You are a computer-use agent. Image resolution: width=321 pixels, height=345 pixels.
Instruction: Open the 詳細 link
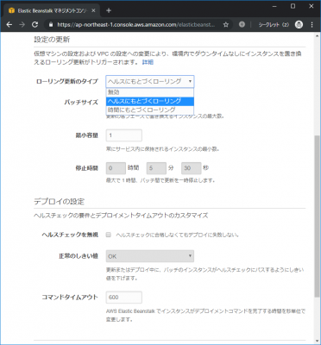coord(148,62)
